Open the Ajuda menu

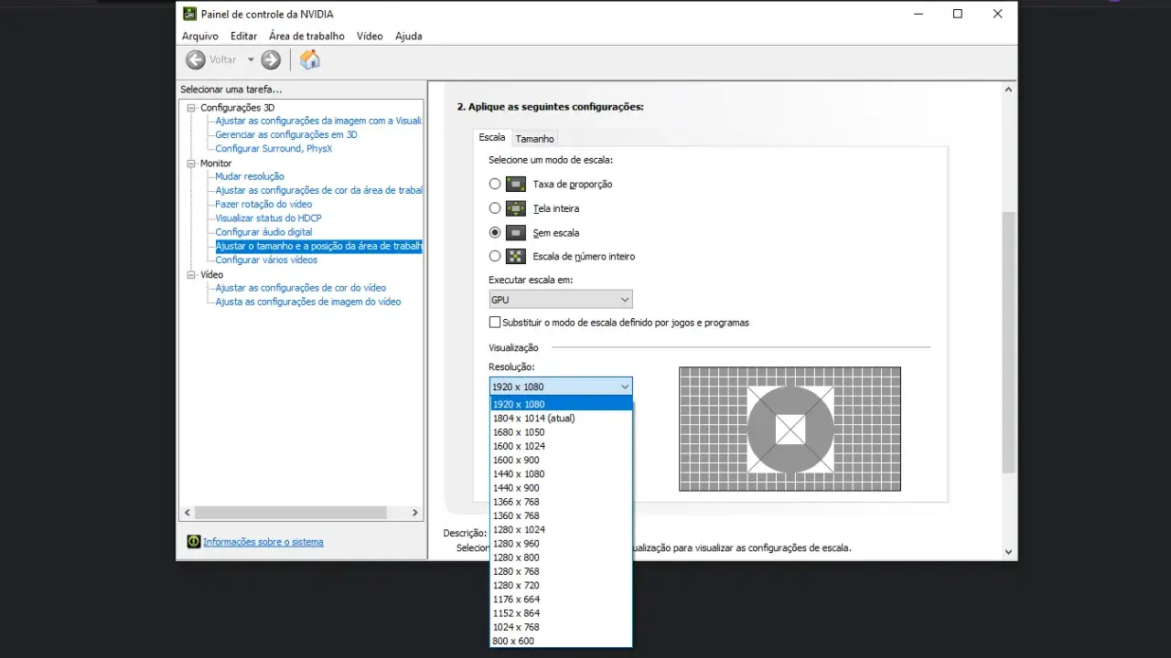point(409,37)
